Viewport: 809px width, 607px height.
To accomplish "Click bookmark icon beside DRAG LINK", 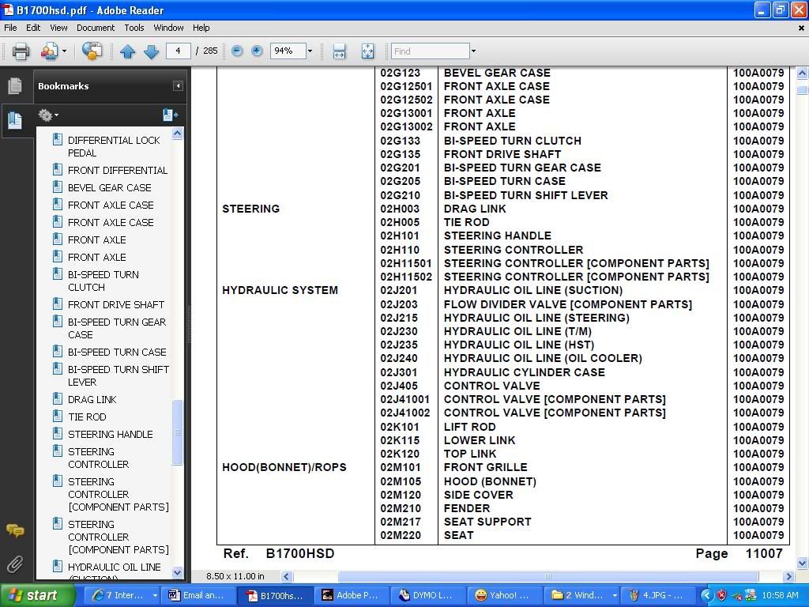I will point(58,399).
